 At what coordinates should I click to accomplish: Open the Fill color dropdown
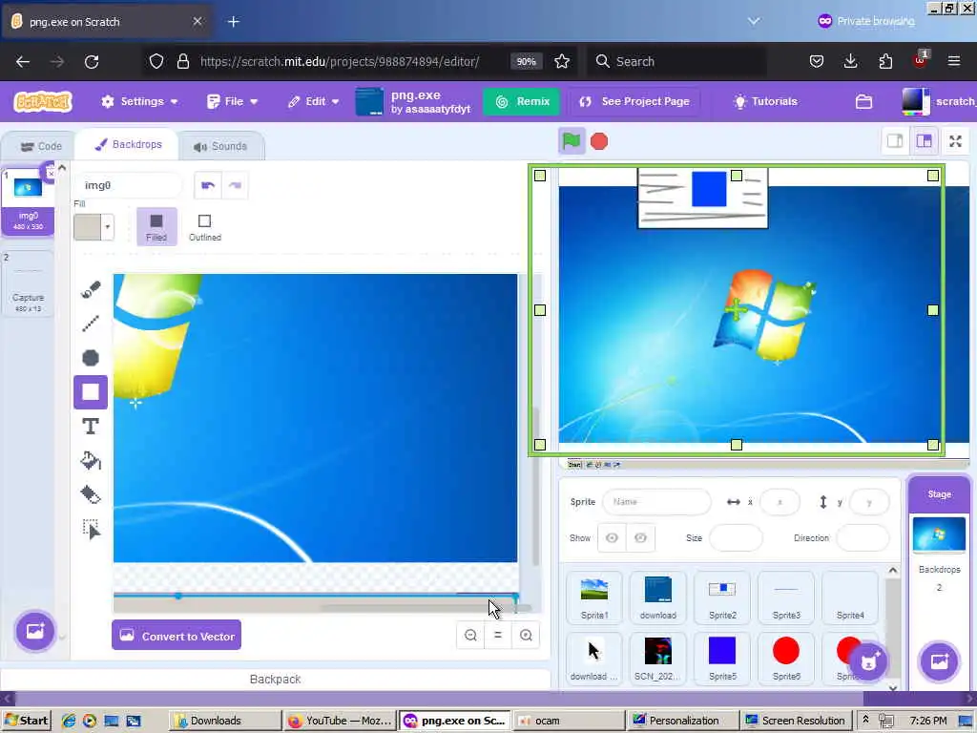[x=108, y=227]
